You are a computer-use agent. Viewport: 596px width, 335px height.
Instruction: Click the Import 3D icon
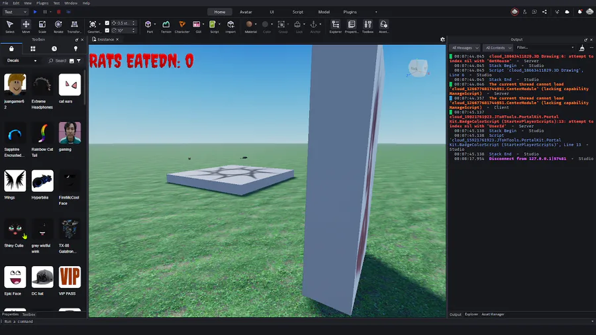coord(230,24)
